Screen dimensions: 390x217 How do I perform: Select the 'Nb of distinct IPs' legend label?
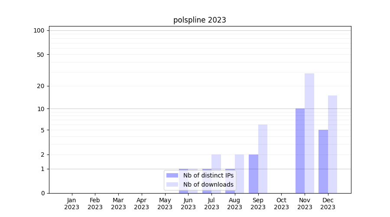[208, 175]
